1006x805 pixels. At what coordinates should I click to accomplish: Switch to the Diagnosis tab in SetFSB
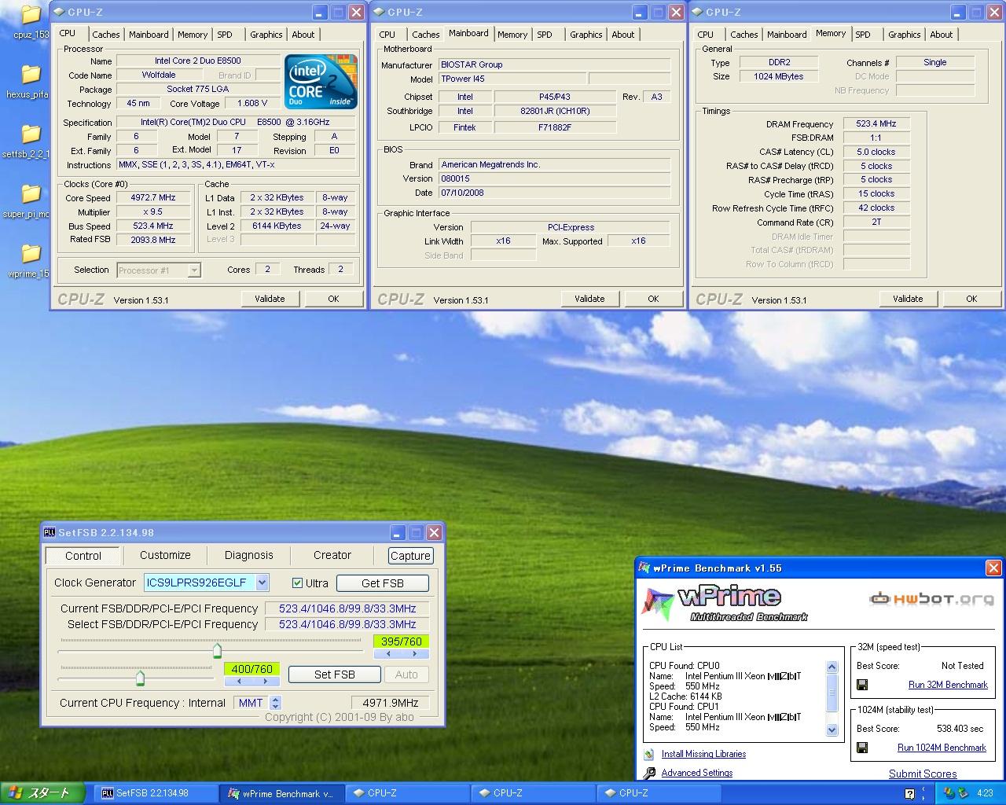249,555
